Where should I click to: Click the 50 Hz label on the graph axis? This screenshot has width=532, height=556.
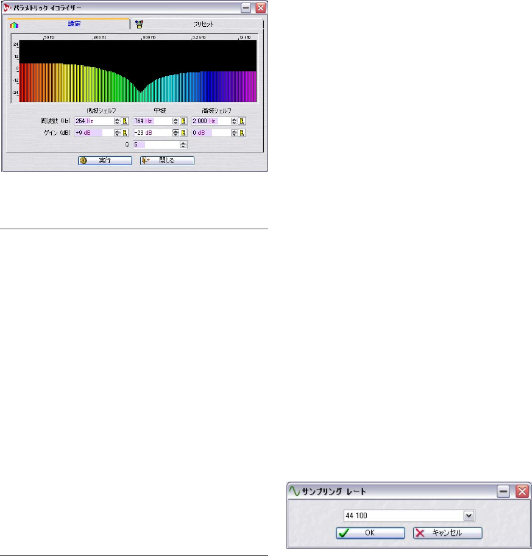[49, 37]
